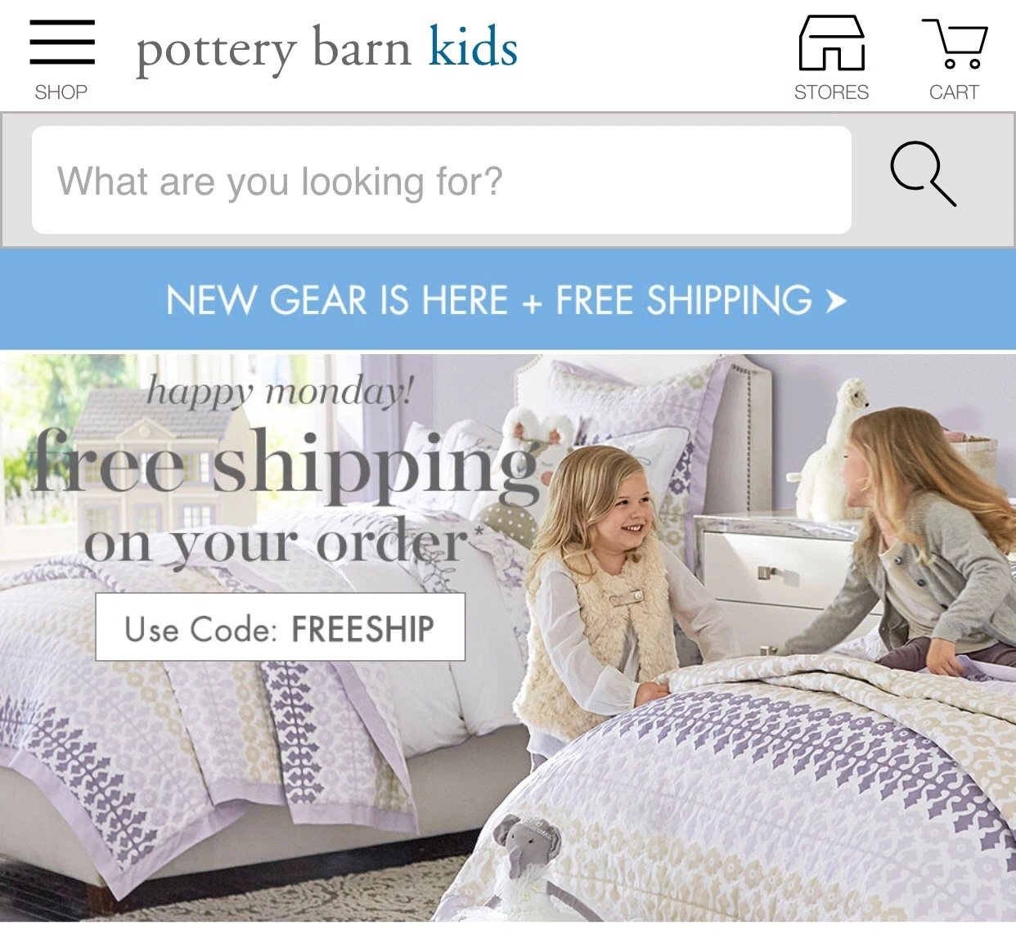Tap the 'happy monday!' promo text

(x=281, y=391)
